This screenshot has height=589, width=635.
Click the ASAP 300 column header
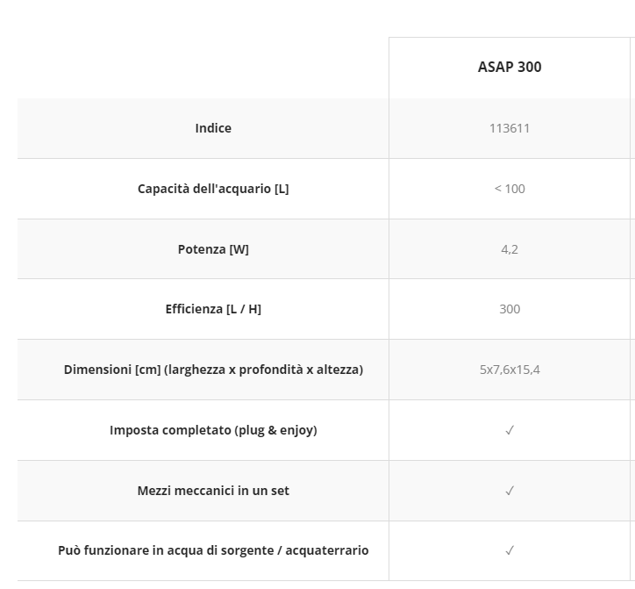pos(510,67)
